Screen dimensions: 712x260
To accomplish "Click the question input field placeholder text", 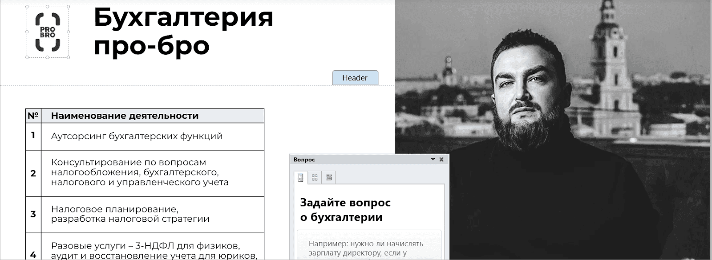I will click(366, 248).
